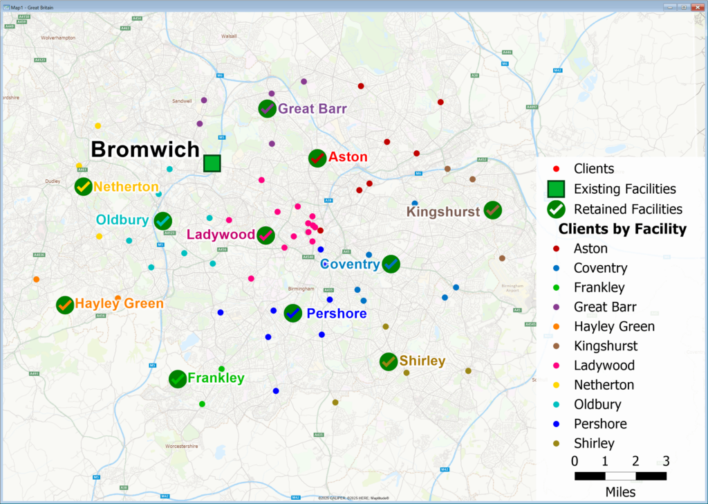Click the Netherton map label
Viewport: 708px width, 504px height.
coord(126,187)
